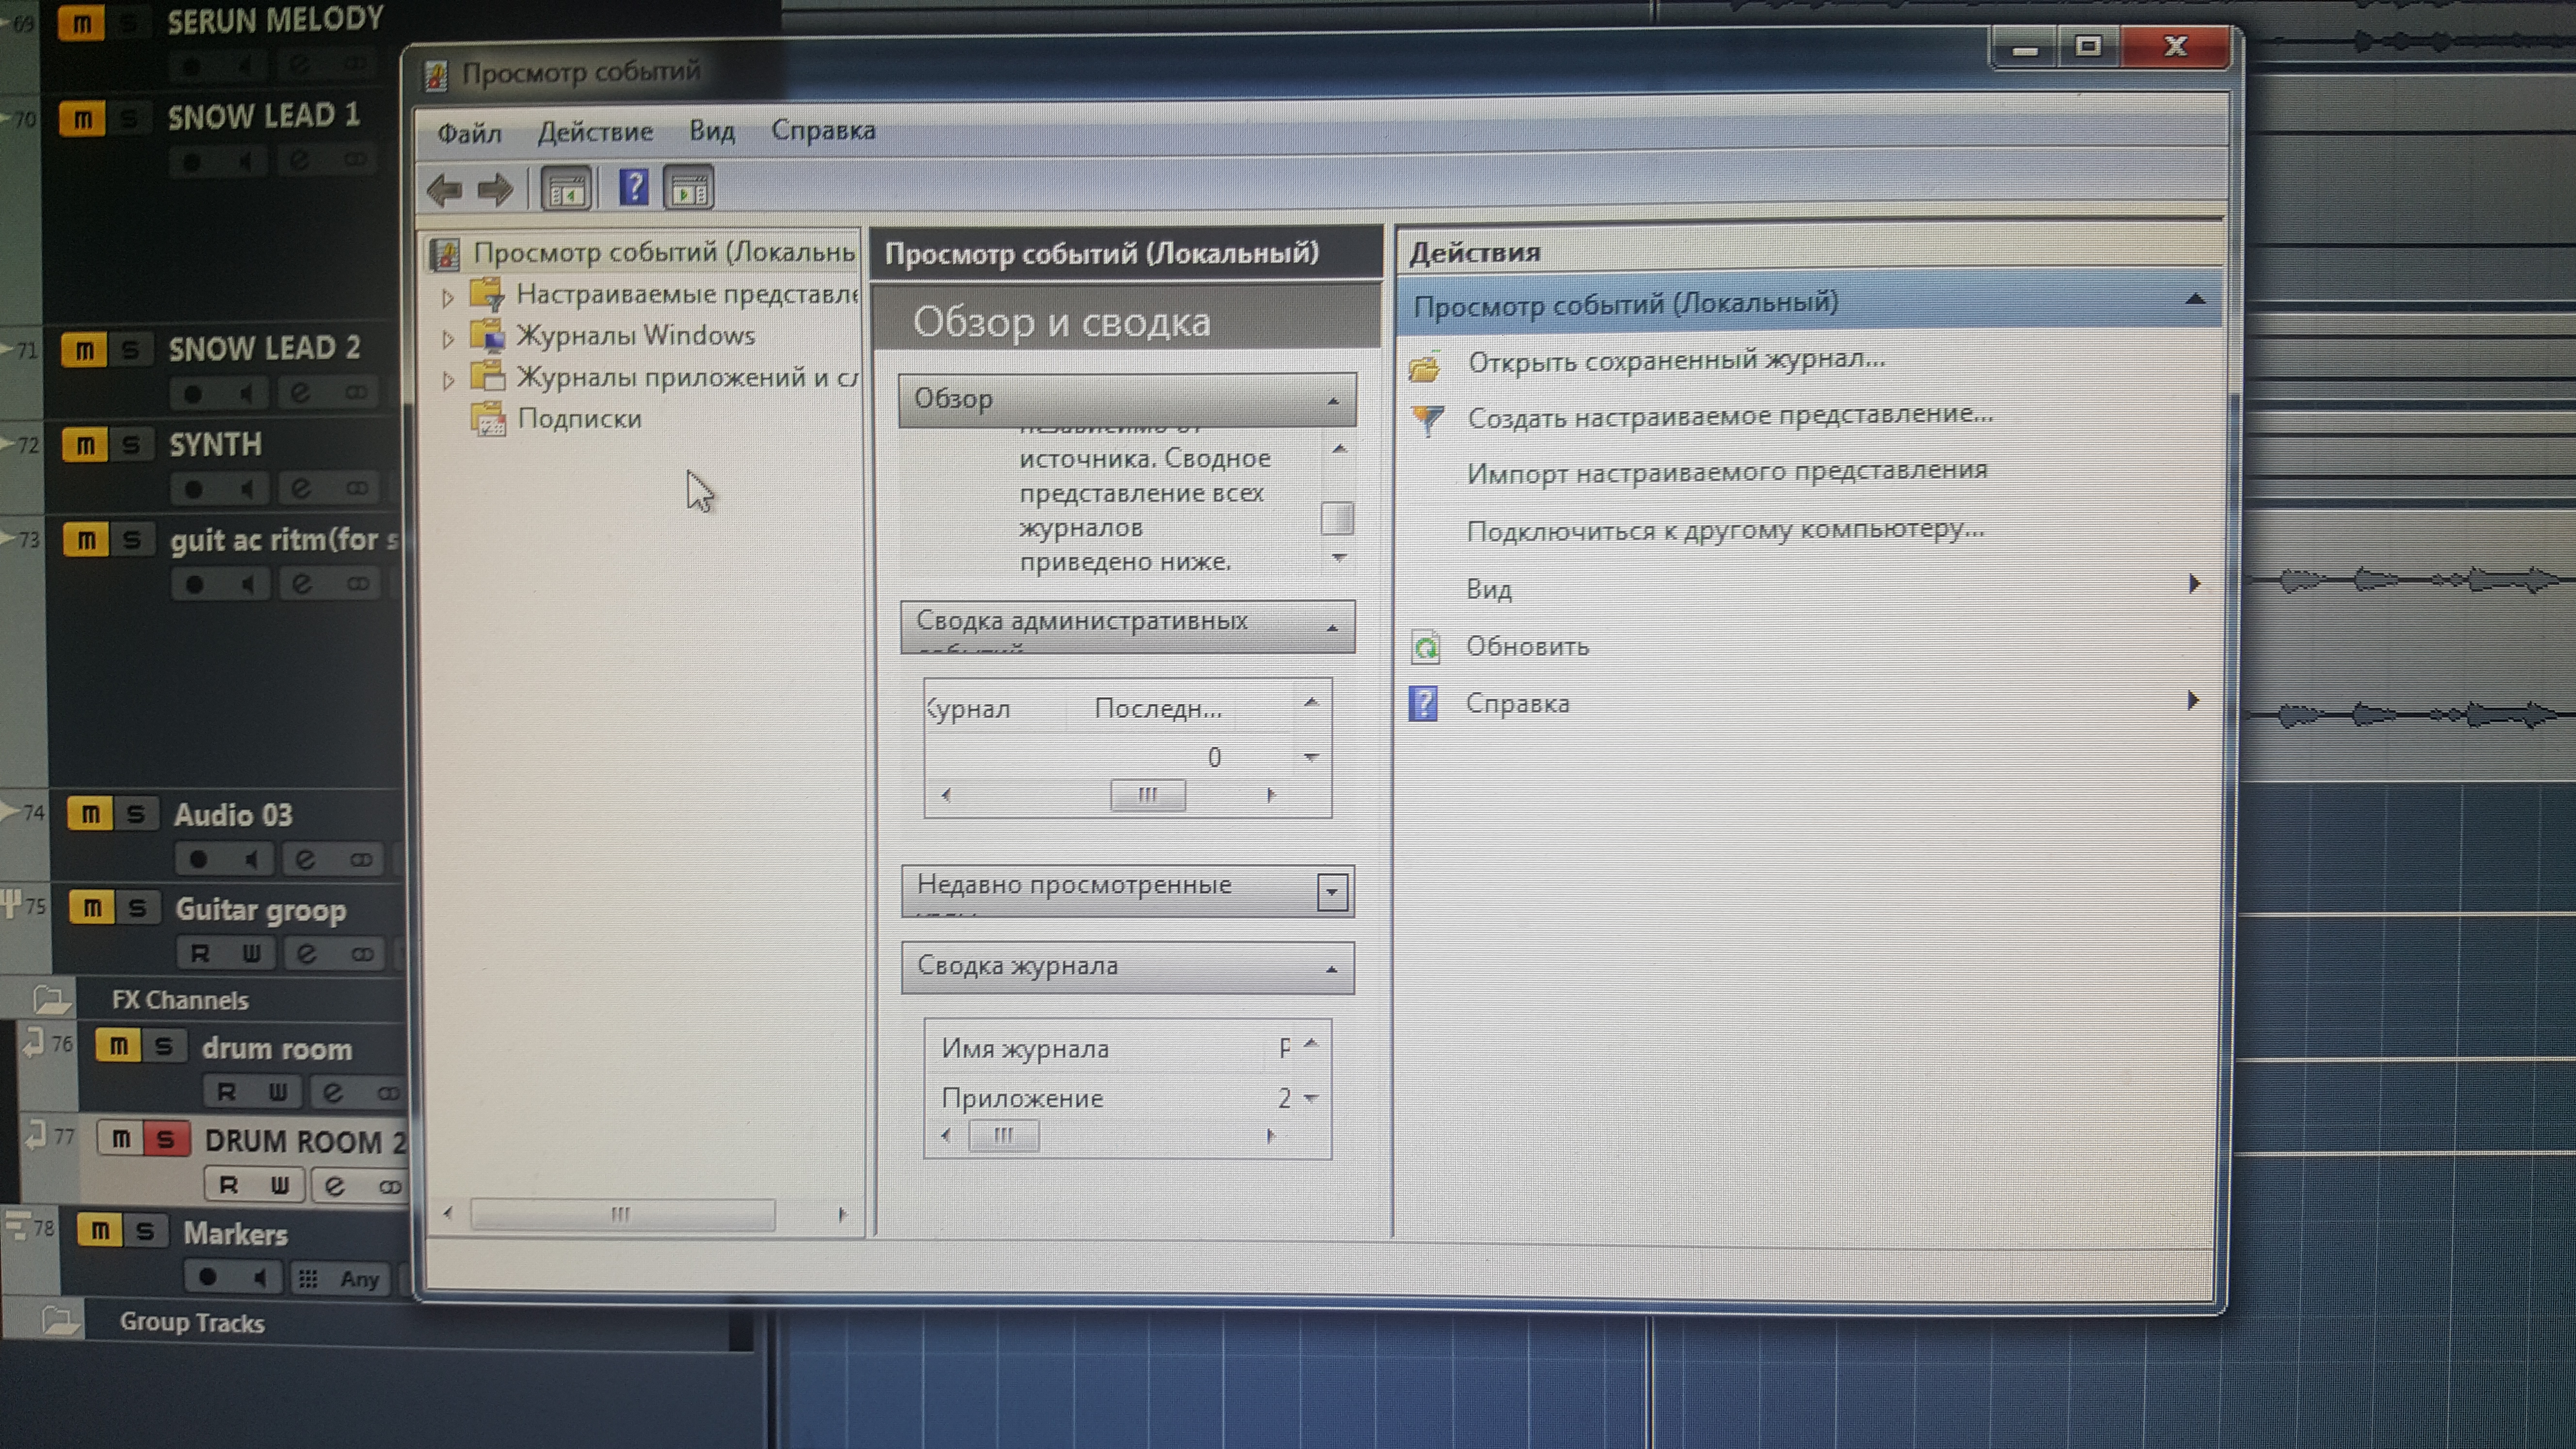
Task: Click the blue help question mark toolbar icon
Action: click(x=633, y=188)
